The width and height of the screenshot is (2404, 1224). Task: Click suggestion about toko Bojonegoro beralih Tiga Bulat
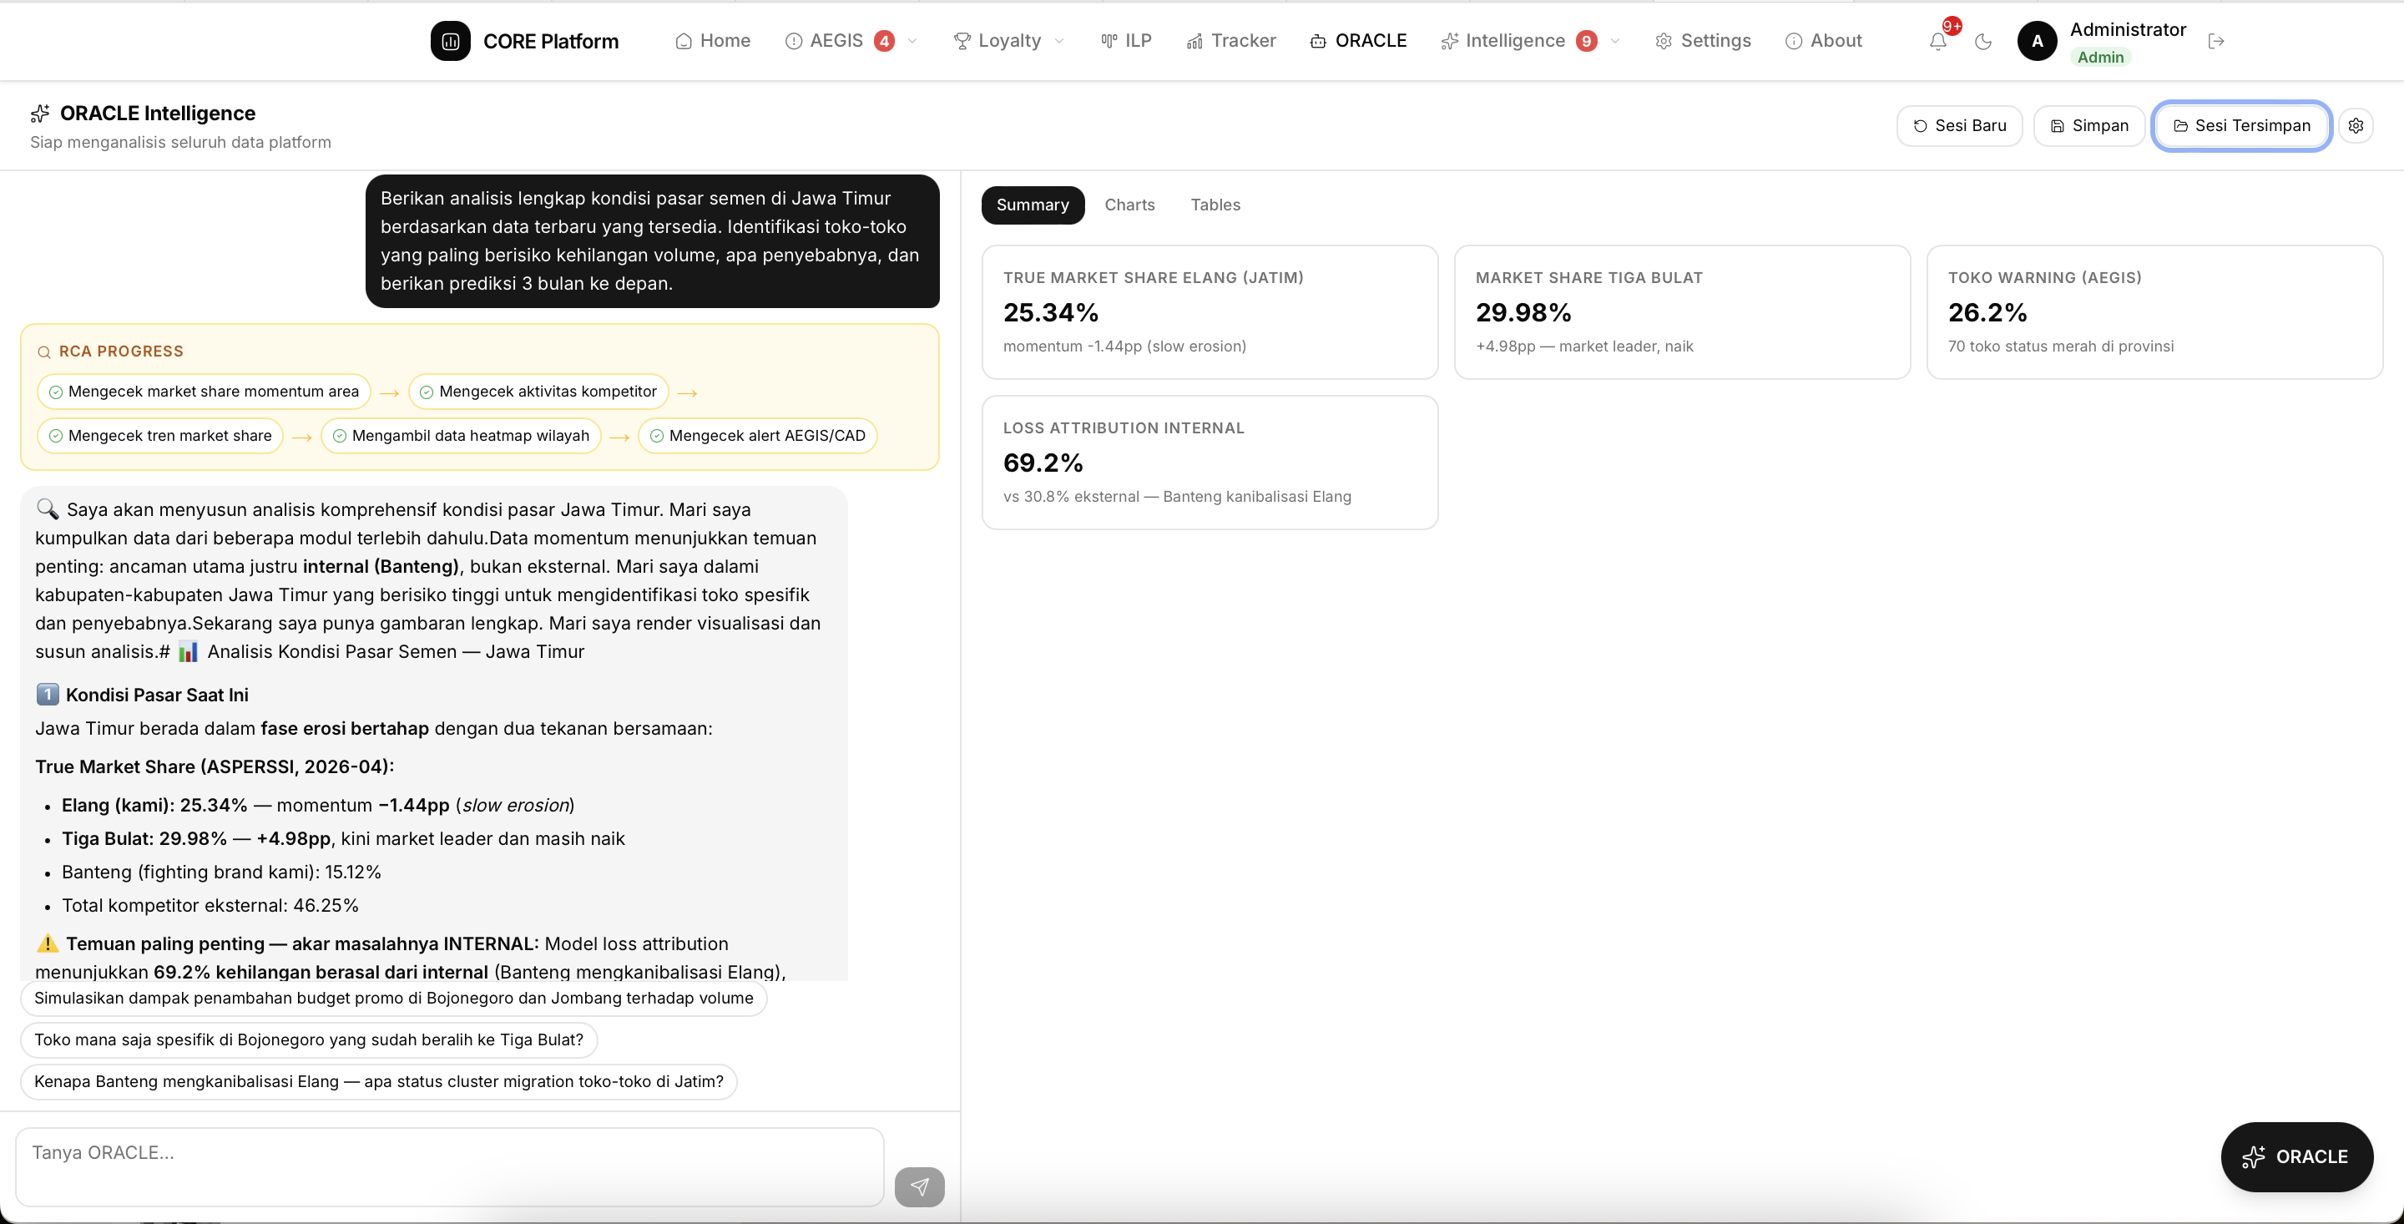[308, 1040]
